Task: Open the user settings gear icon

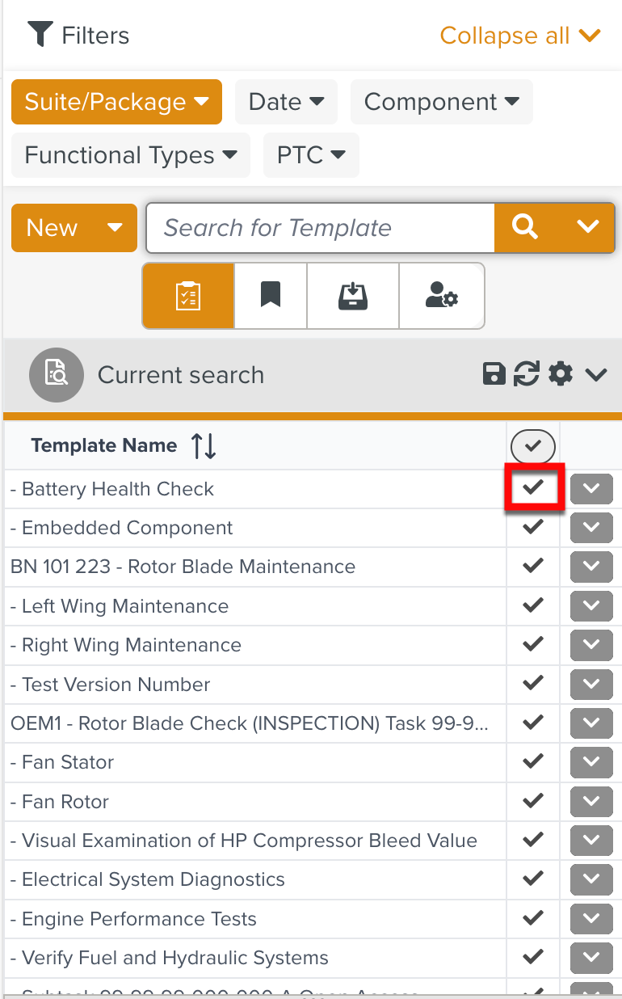Action: coord(442,296)
